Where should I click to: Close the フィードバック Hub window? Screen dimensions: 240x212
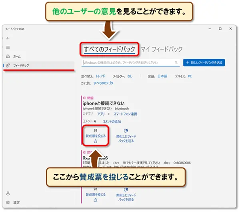[230, 29]
